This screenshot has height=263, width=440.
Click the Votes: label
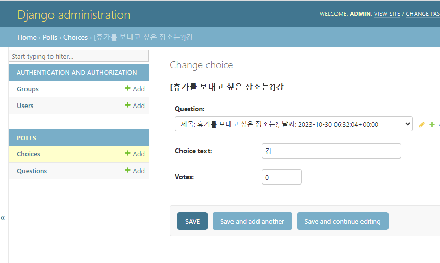[x=185, y=177]
